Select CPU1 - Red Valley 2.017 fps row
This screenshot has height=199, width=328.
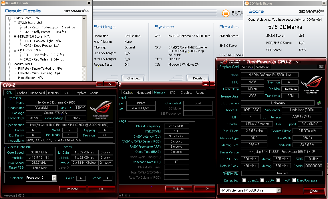click(x=43, y=55)
